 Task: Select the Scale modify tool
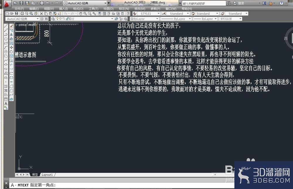pyautogui.click(x=11, y=56)
